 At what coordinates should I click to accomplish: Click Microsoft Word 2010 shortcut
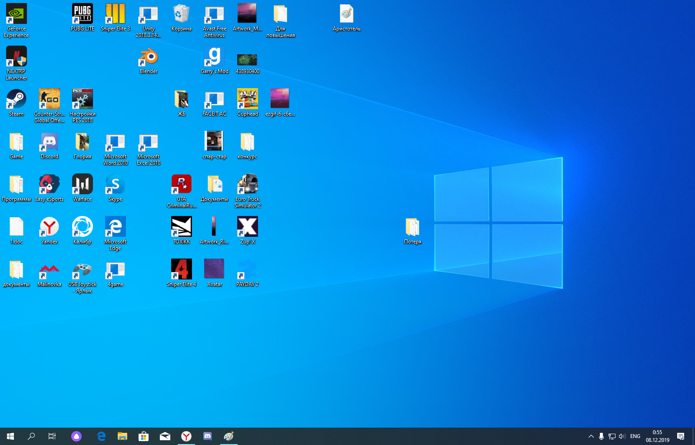(116, 148)
